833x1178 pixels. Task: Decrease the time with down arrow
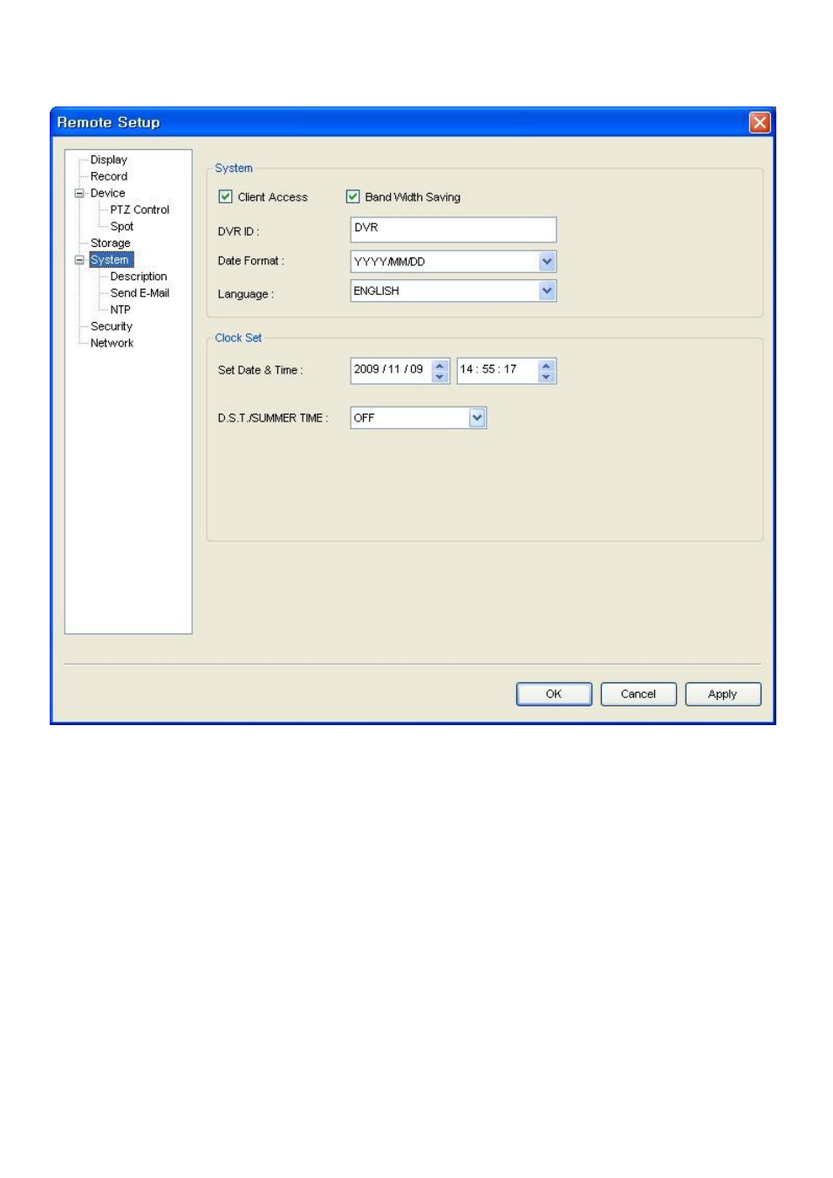point(546,377)
